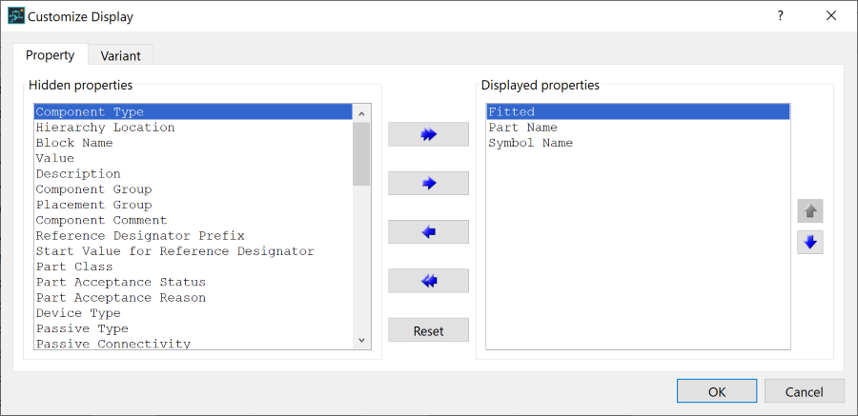Click the hidden properties scrollbar thumb

[x=361, y=154]
